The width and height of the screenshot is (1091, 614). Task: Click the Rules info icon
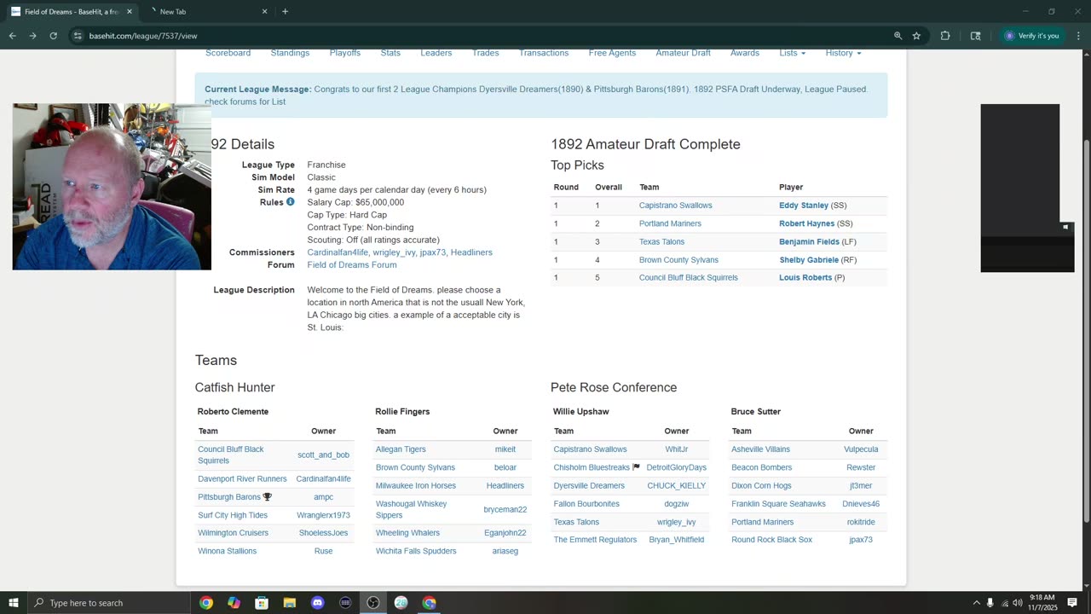coord(290,202)
